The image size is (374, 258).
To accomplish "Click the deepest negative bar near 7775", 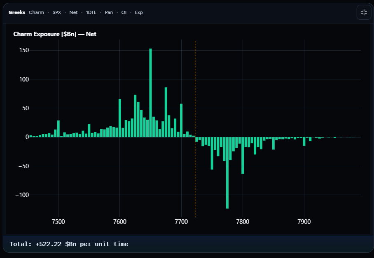I will click(227, 173).
